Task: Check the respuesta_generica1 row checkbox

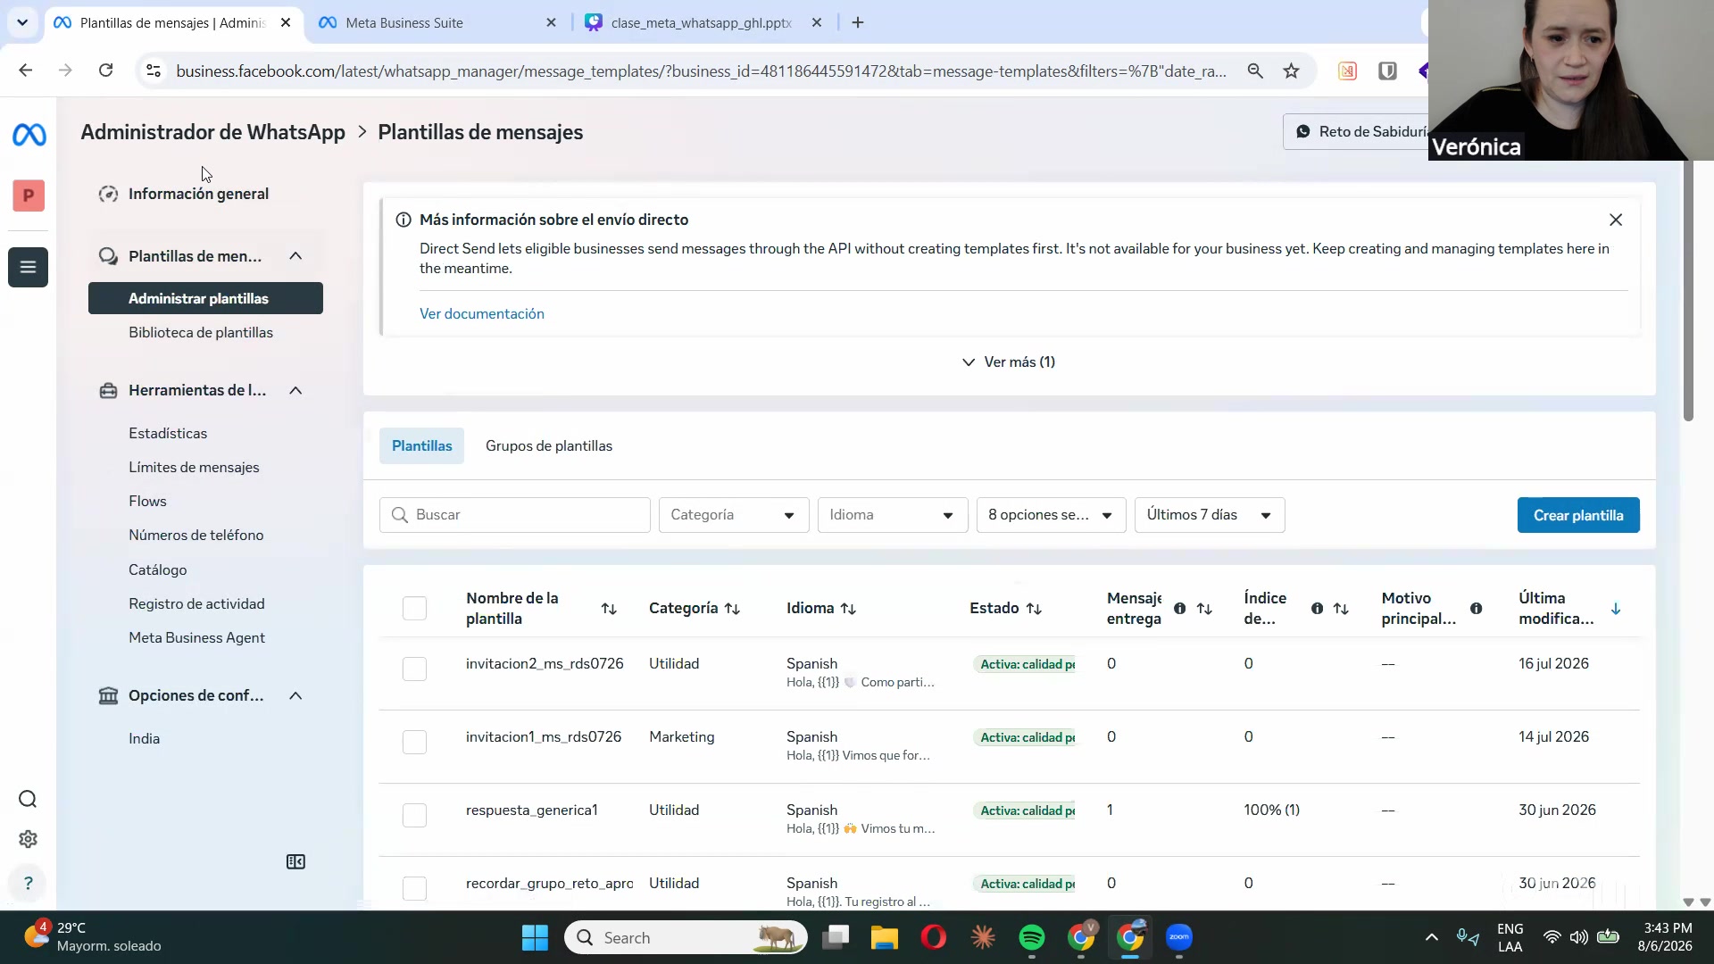Action: 414,816
